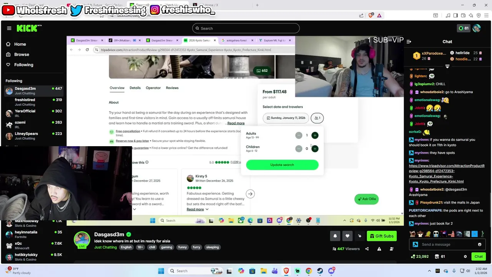Click the sparkle icon beside Gift Subs
Screen dimensions: 492x277
pos(360,236)
